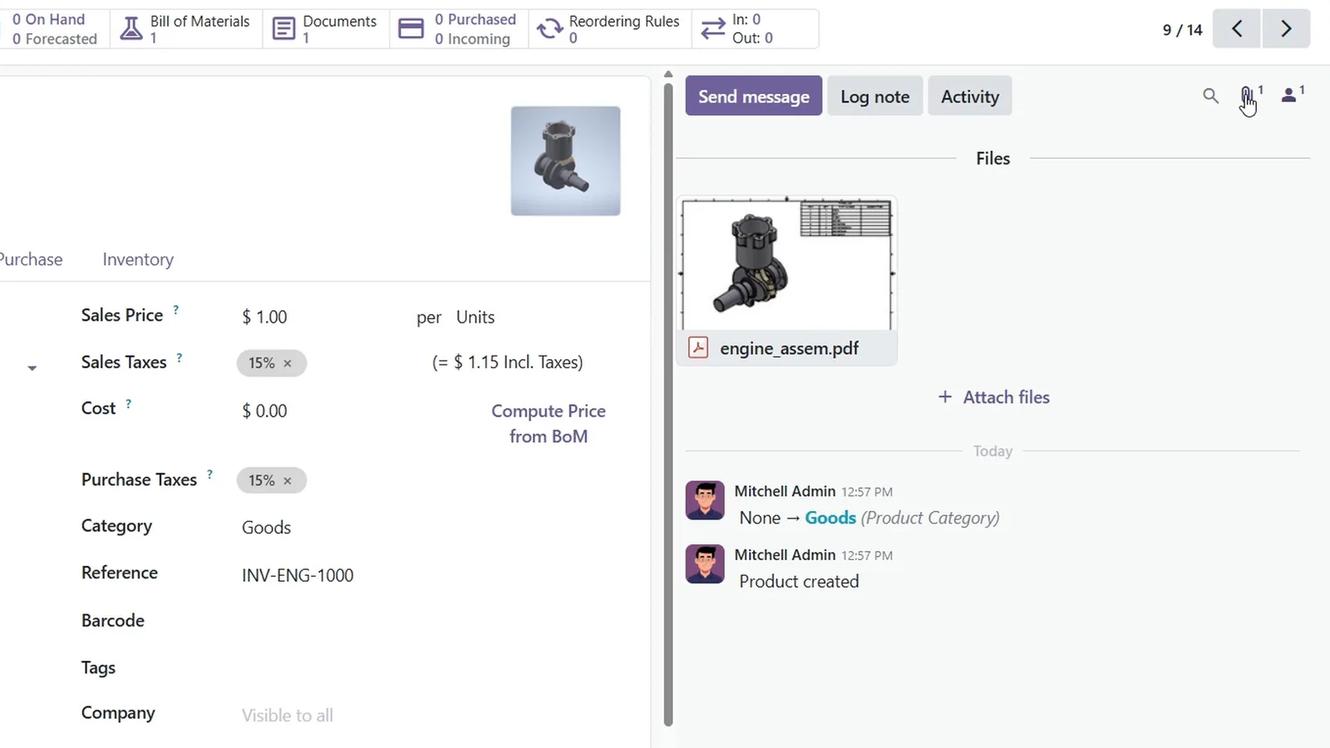Remove the 15% Purchase Taxes tag
Screen dimensions: 1330x748
click(288, 480)
